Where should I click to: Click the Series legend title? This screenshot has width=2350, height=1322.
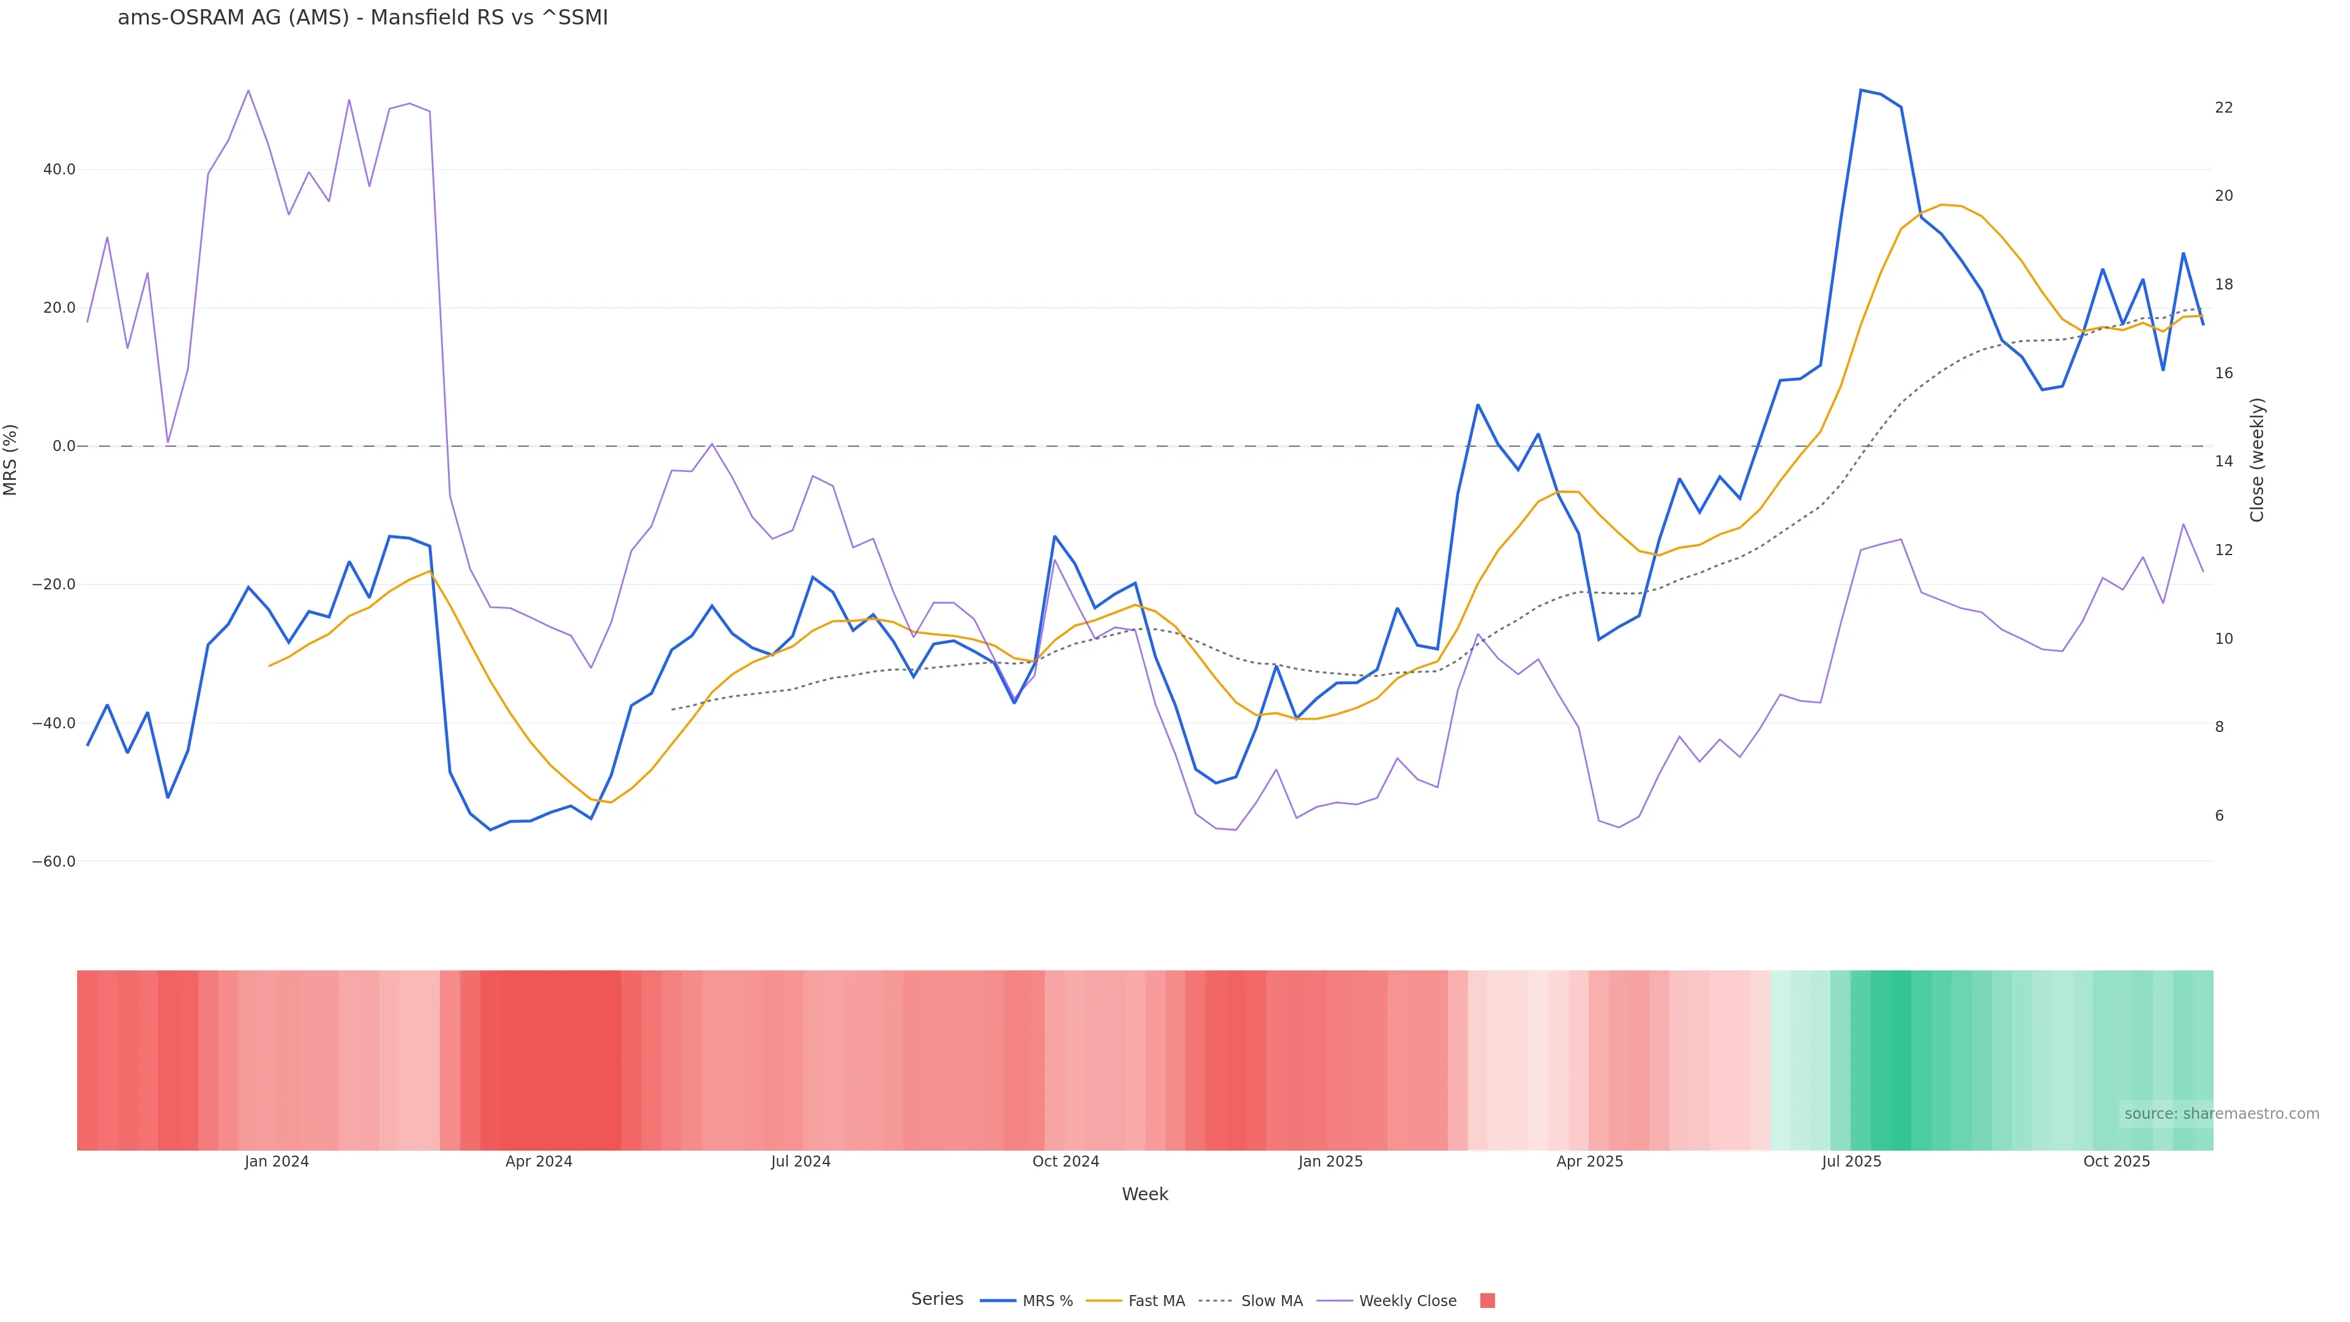937,1299
